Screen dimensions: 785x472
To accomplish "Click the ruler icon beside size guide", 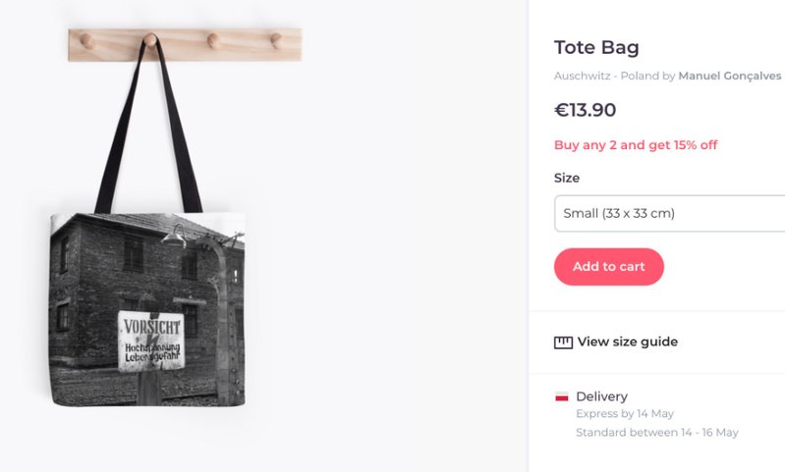I will pyautogui.click(x=563, y=342).
